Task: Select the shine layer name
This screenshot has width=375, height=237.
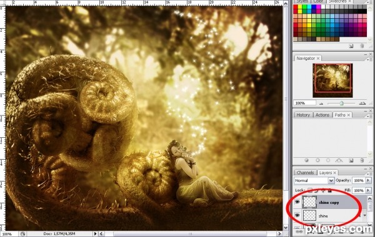Action: click(x=323, y=216)
